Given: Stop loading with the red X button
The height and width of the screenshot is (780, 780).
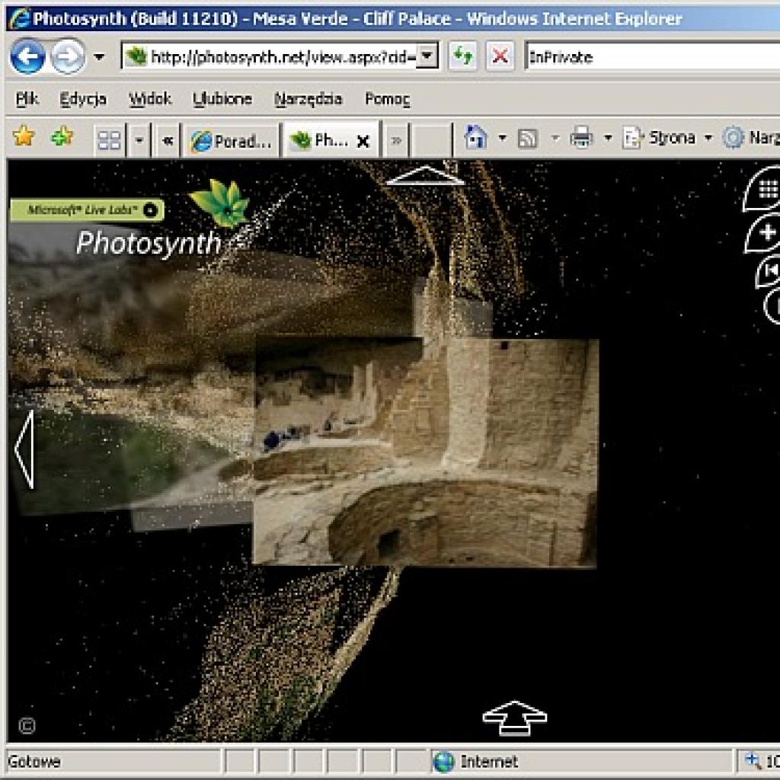Looking at the screenshot, I should point(500,56).
